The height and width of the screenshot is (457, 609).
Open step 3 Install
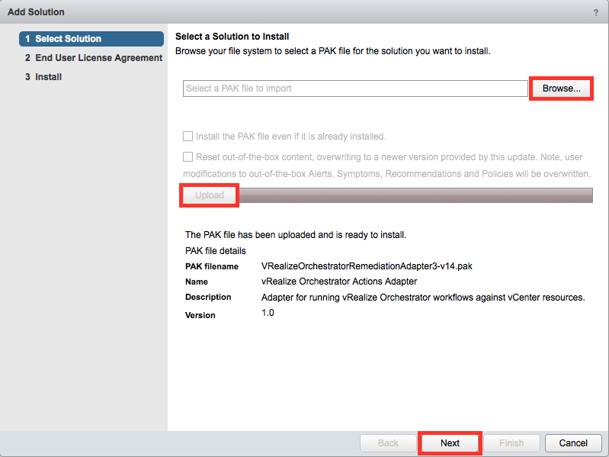(43, 77)
